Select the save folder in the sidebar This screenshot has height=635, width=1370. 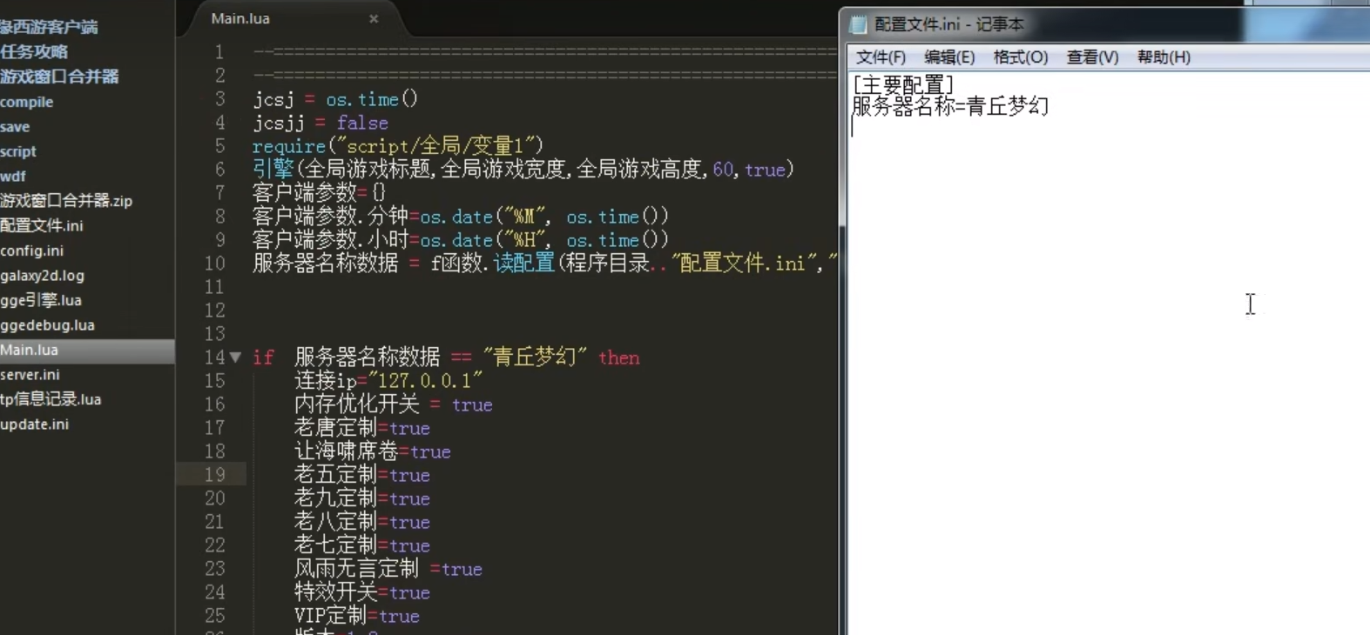point(15,127)
